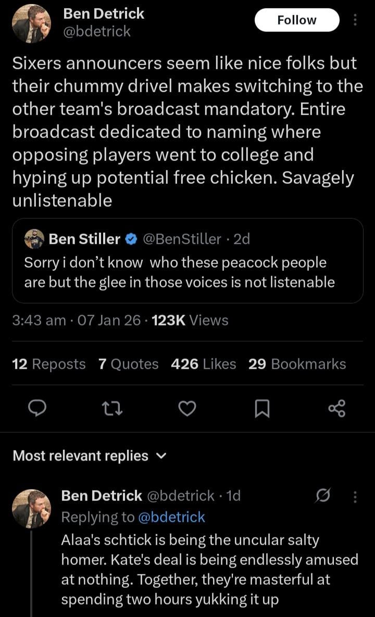
Task: Tap Ben Stiller's verified badge
Action: (x=132, y=239)
